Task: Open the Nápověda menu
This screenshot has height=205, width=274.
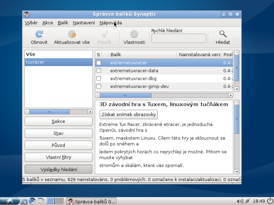Action: 111,23
